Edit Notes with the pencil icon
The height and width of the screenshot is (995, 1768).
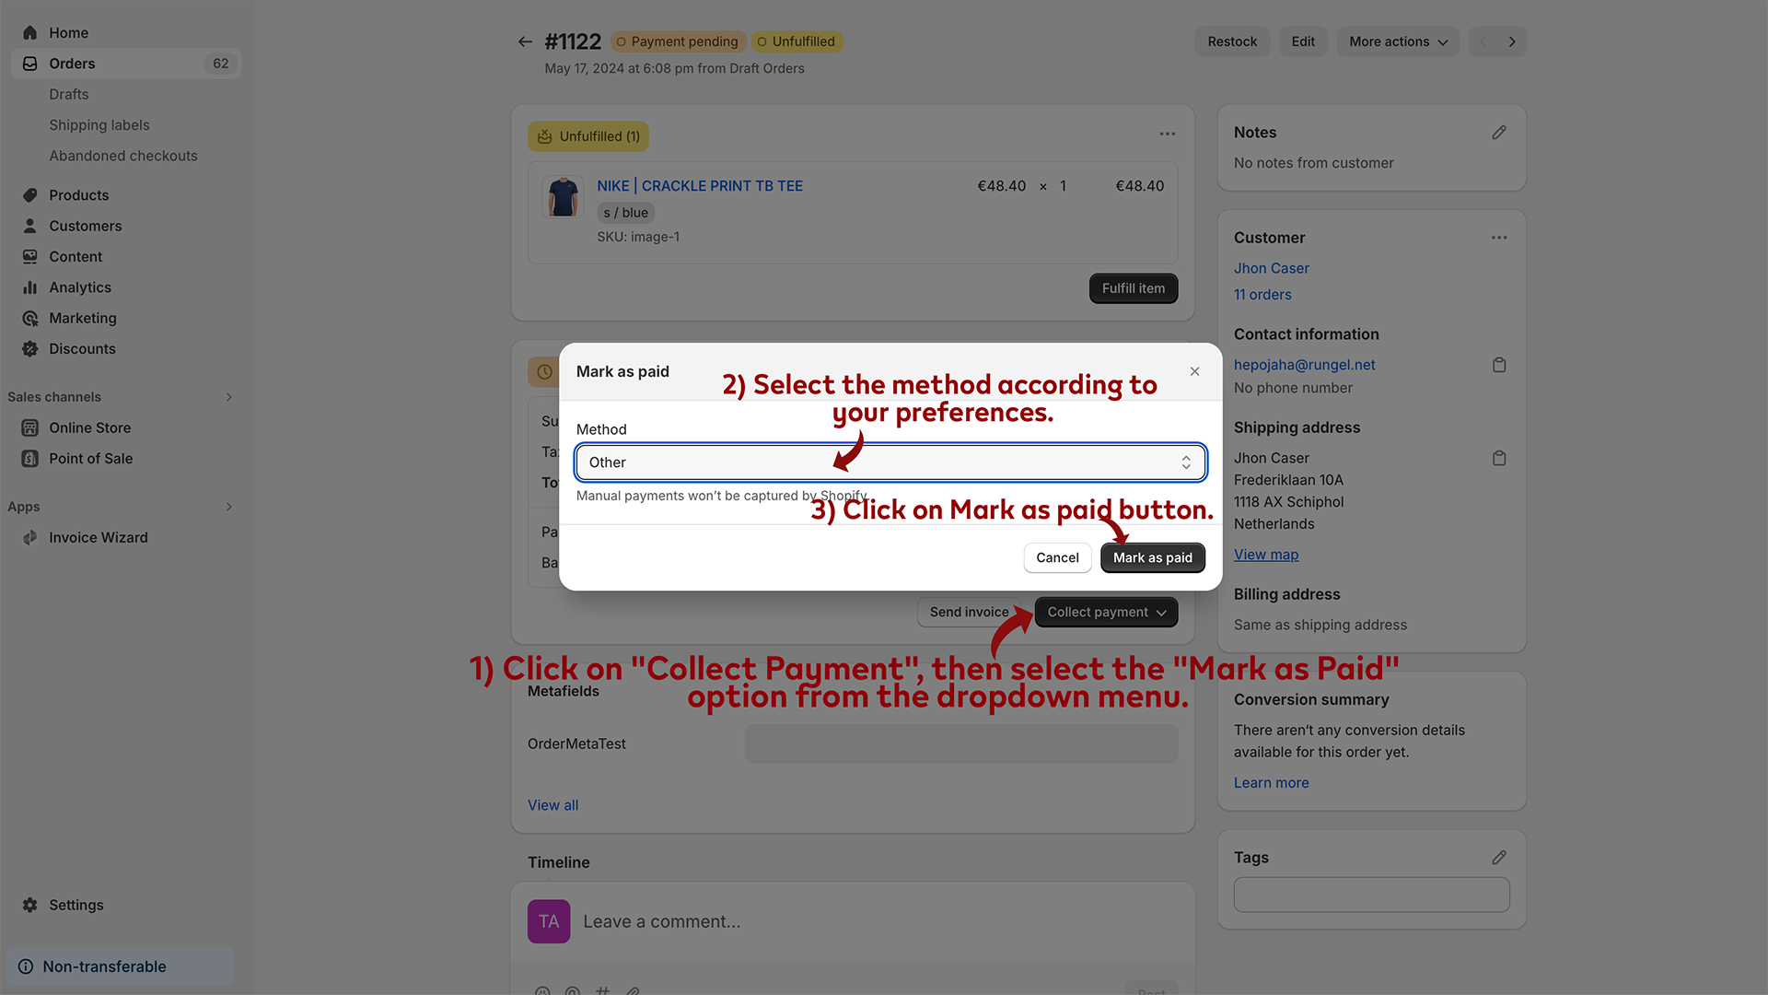point(1499,133)
